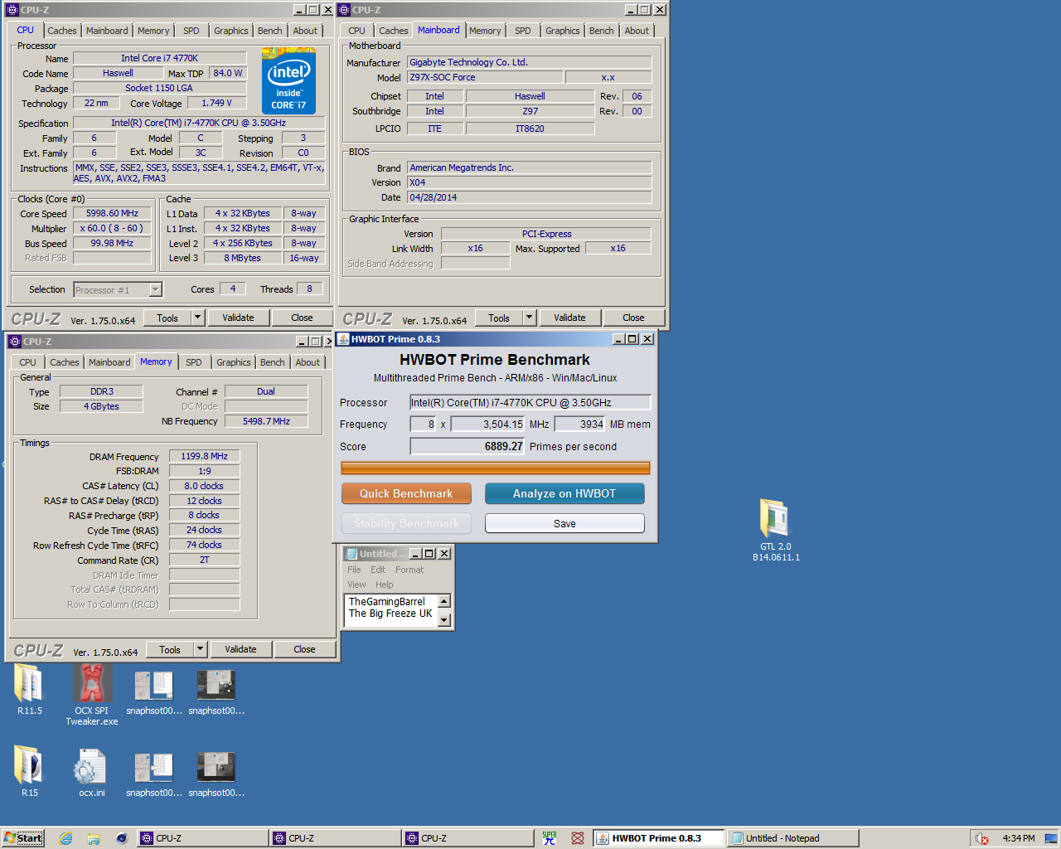The height and width of the screenshot is (849, 1061).
Task: Open Windows Explorer from the quick launch
Action: pyautogui.click(x=94, y=838)
